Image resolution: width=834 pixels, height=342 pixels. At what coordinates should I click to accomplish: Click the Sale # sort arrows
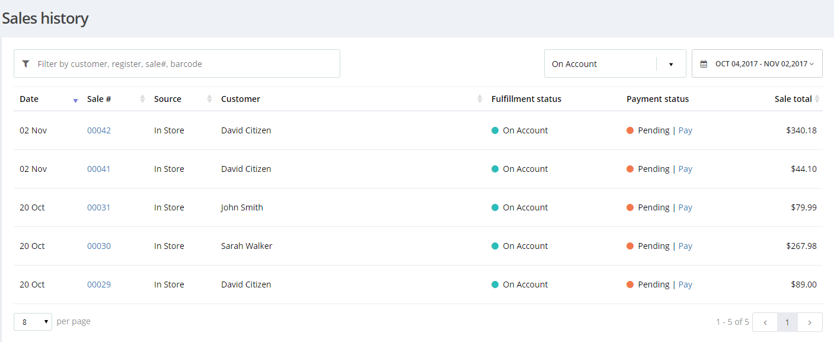[142, 99]
